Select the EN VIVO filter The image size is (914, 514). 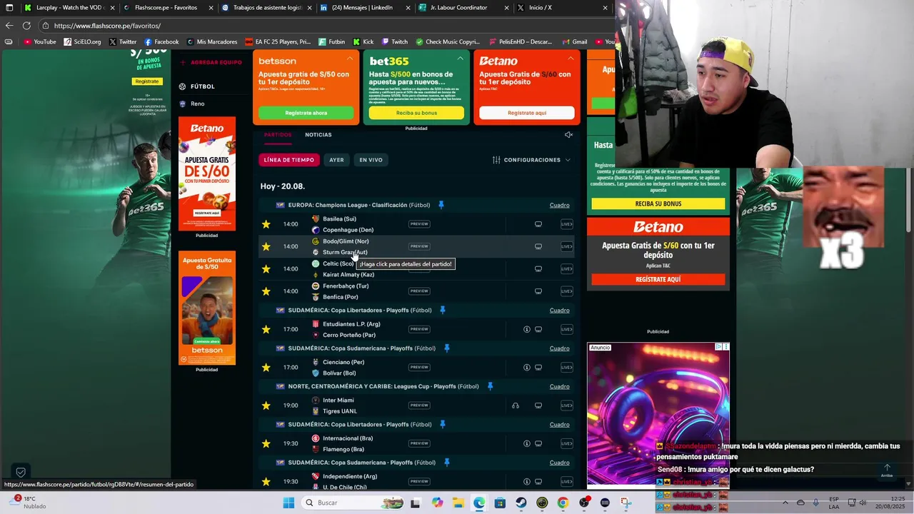coord(371,160)
